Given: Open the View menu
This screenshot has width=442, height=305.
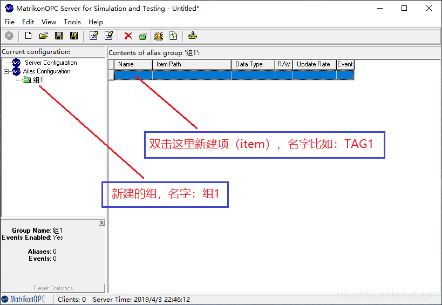Looking at the screenshot, I should tap(49, 22).
